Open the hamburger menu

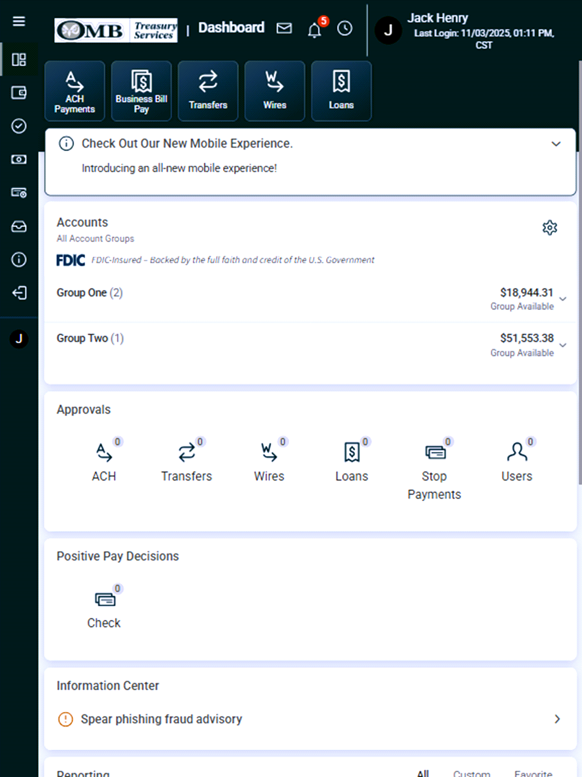[x=19, y=21]
